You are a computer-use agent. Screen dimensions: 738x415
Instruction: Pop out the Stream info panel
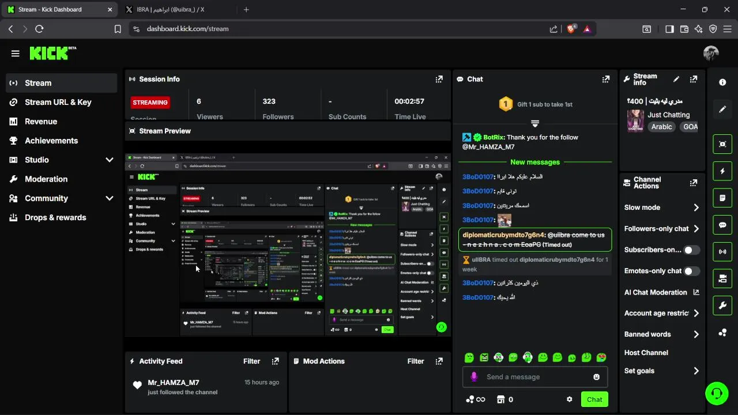click(x=694, y=79)
